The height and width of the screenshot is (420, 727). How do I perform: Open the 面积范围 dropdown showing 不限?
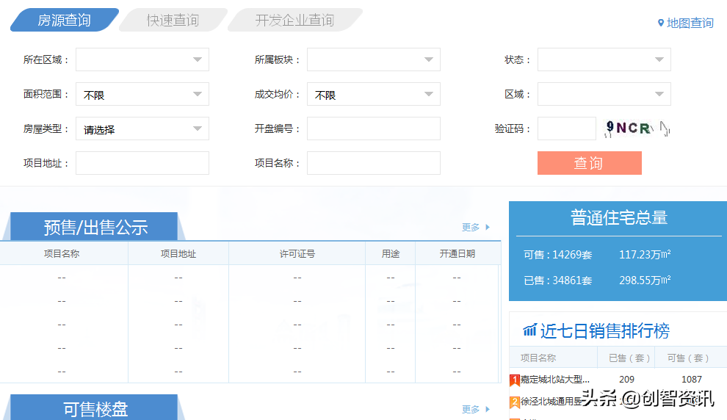[x=142, y=94]
